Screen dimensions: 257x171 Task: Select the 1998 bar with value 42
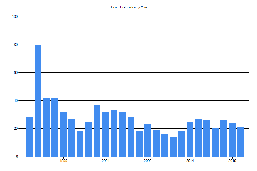tap(55, 127)
